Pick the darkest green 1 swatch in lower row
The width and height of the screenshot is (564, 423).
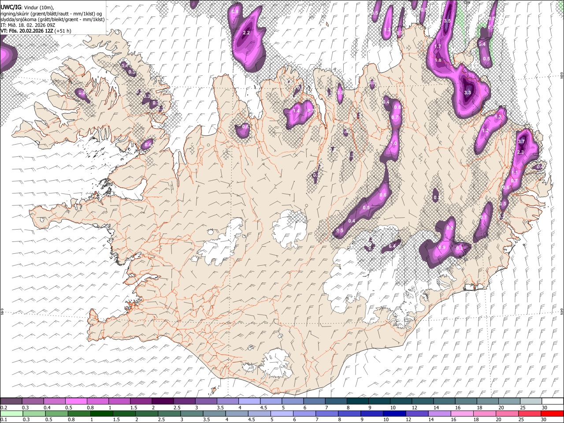pos(101,413)
